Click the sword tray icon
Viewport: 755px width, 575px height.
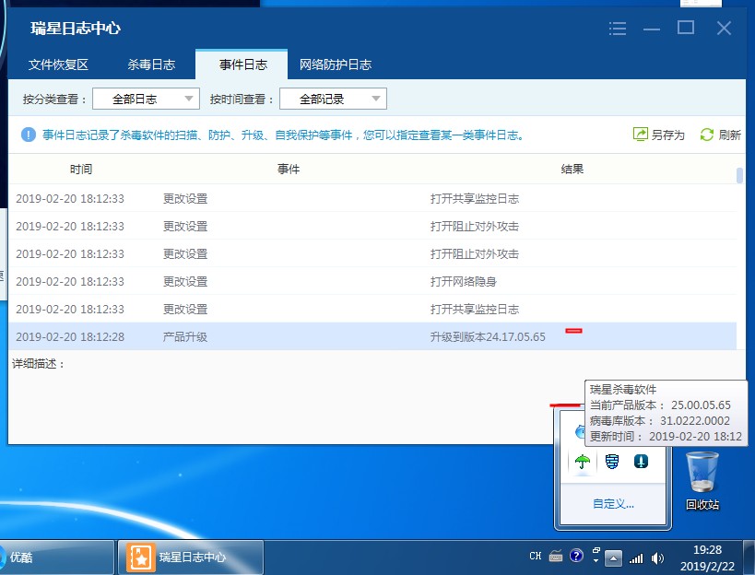642,462
